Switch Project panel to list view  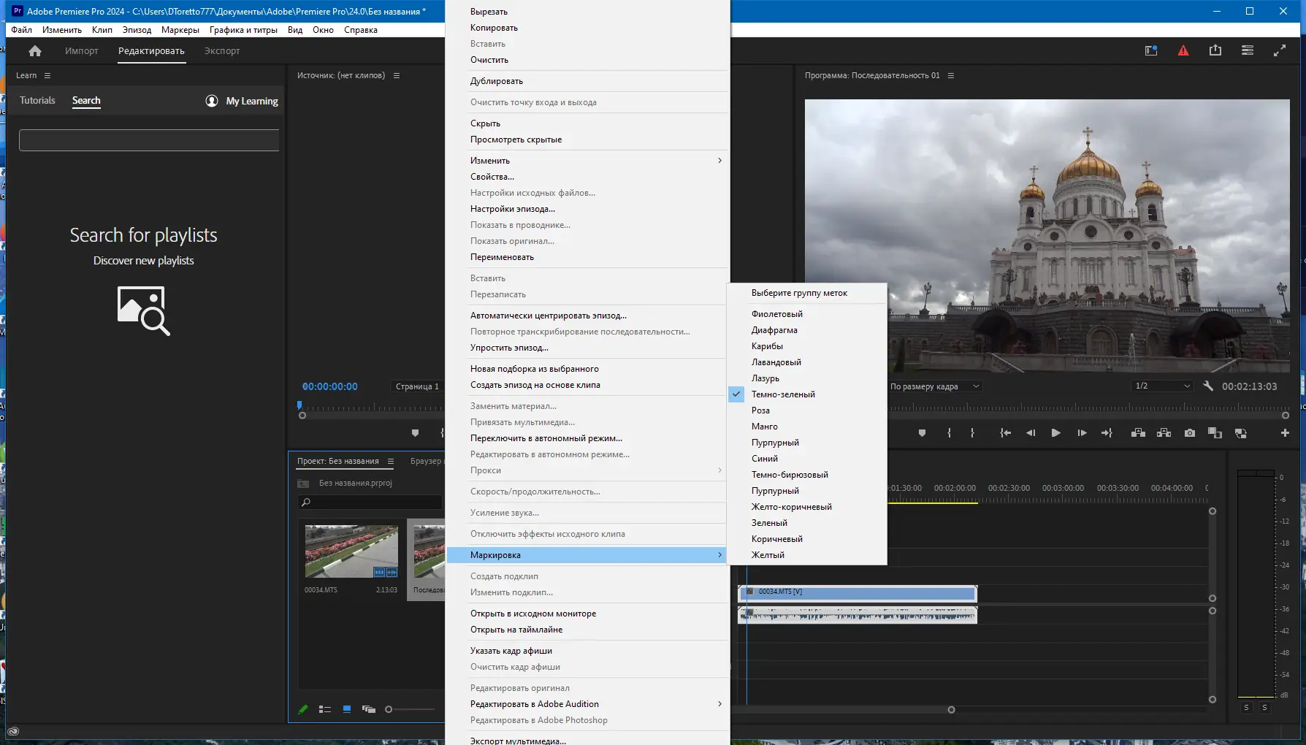tap(325, 709)
